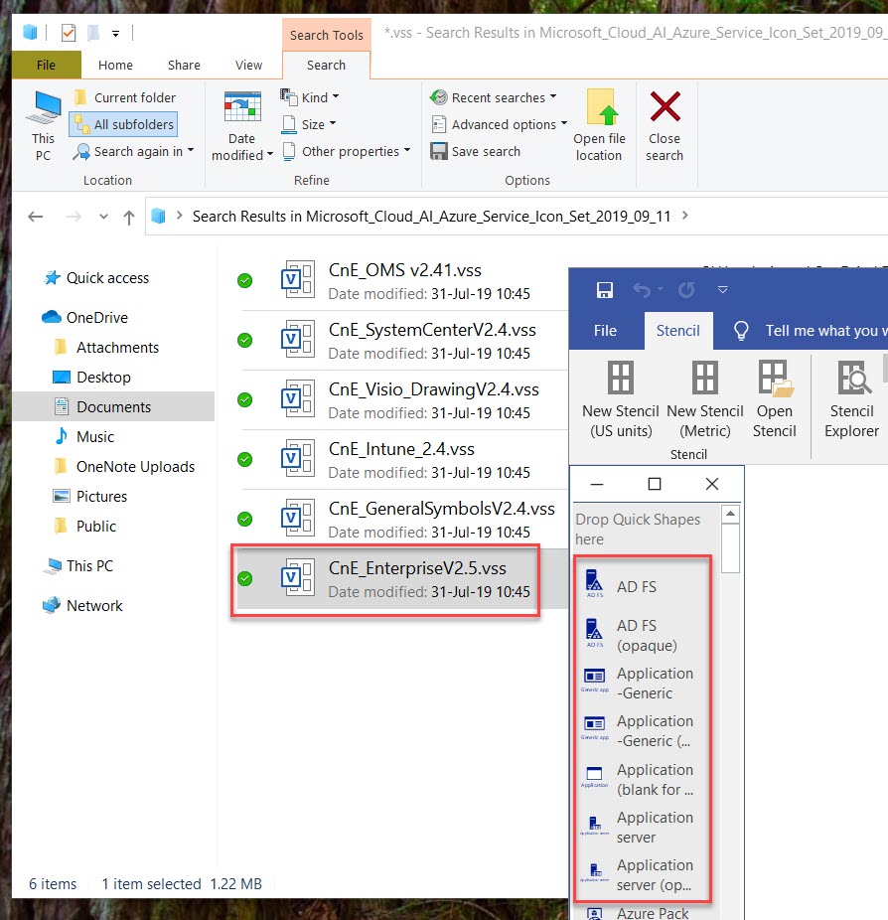Click New Stencil (US units) icon
Screen dimensions: 888x920
coord(621,379)
